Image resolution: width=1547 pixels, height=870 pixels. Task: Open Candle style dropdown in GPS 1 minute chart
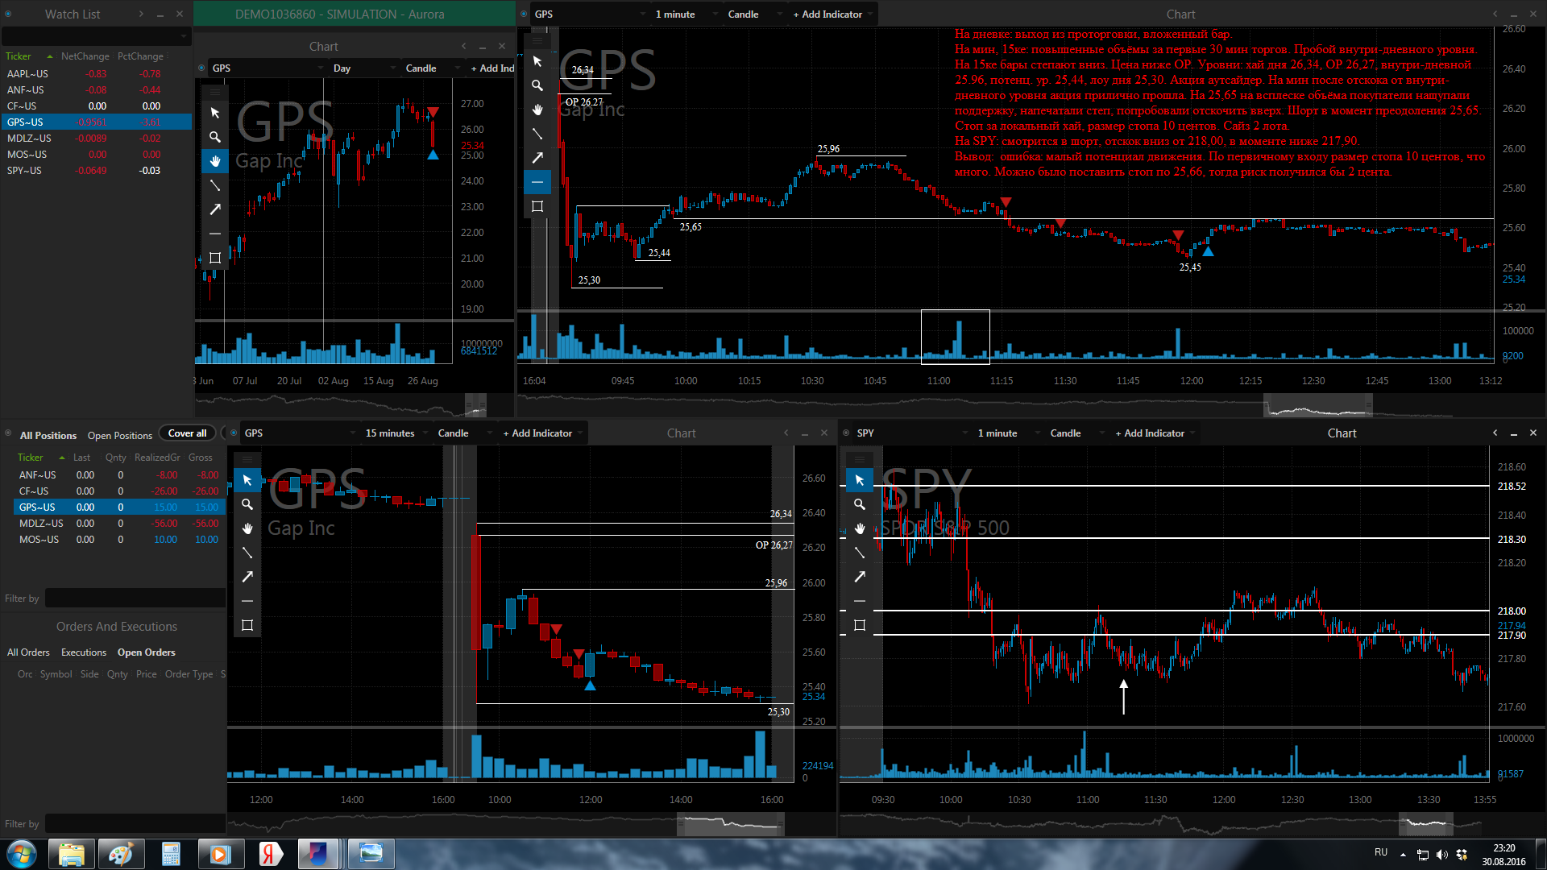(754, 14)
